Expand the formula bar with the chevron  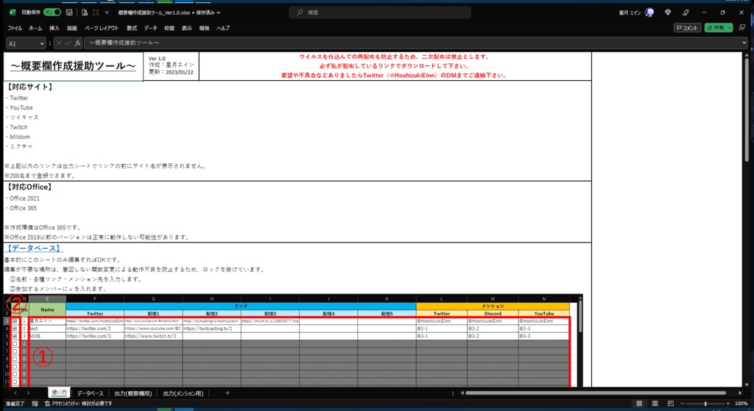tap(744, 43)
